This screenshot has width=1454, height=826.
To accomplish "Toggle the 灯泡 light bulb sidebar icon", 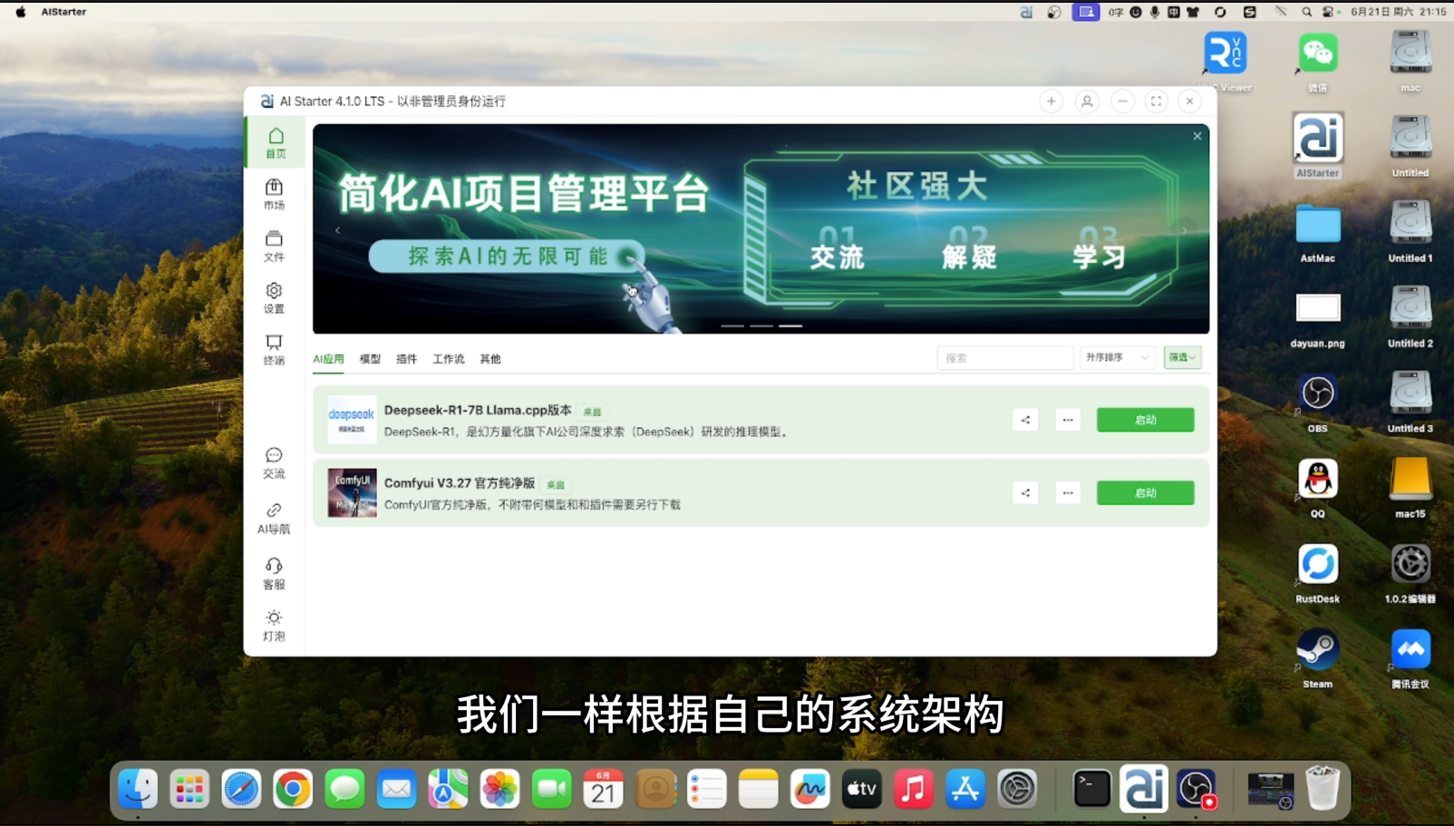I will pos(274,626).
